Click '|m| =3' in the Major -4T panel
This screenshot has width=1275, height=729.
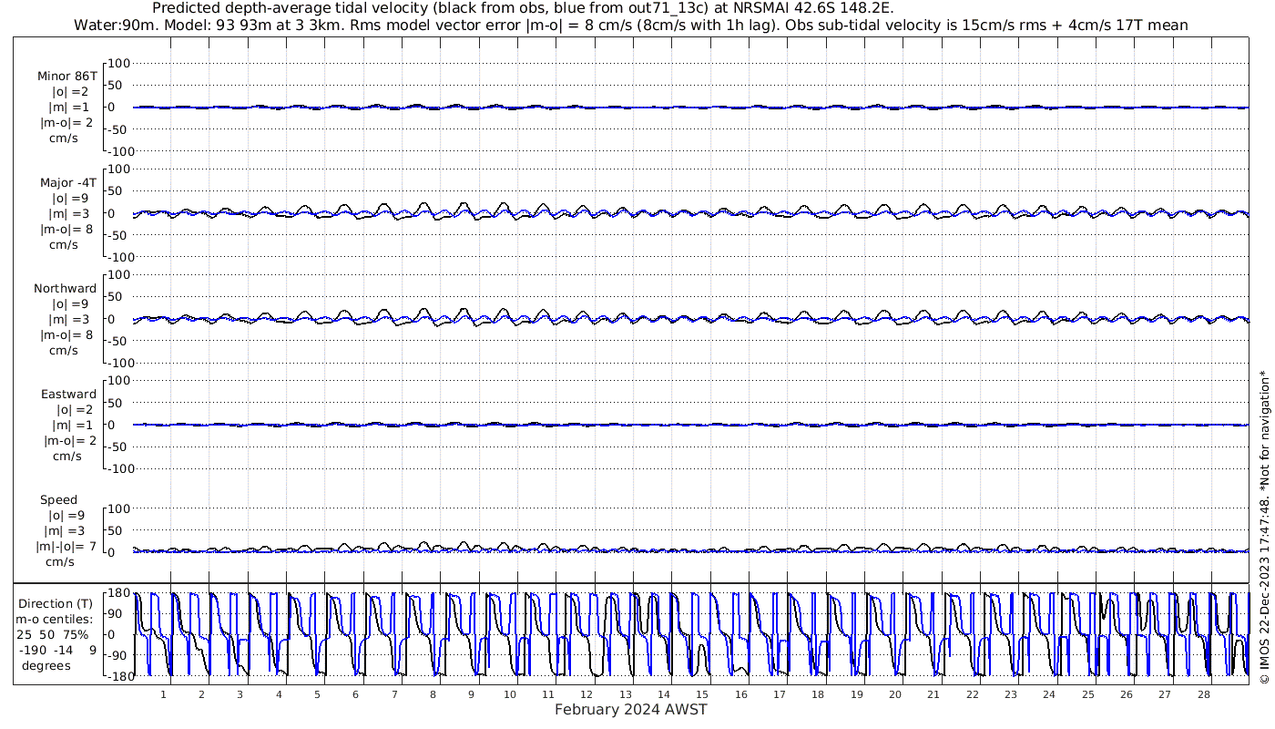coord(70,214)
